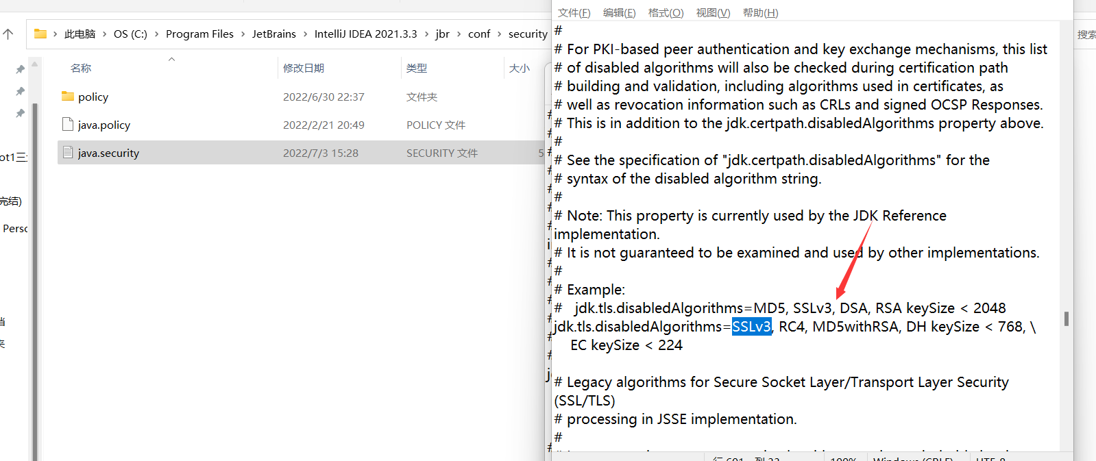The height and width of the screenshot is (461, 1096).
Task: Open the 格式(O) menu in Notepad
Action: tap(666, 13)
